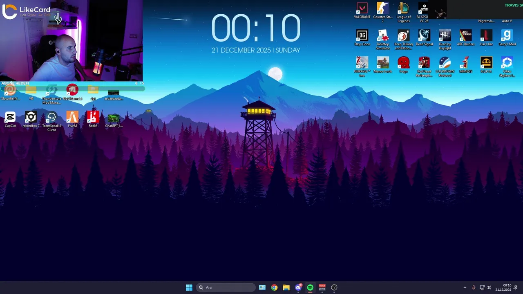Open the rekordbox 7 icon
523x294 pixels.
[x=31, y=120]
